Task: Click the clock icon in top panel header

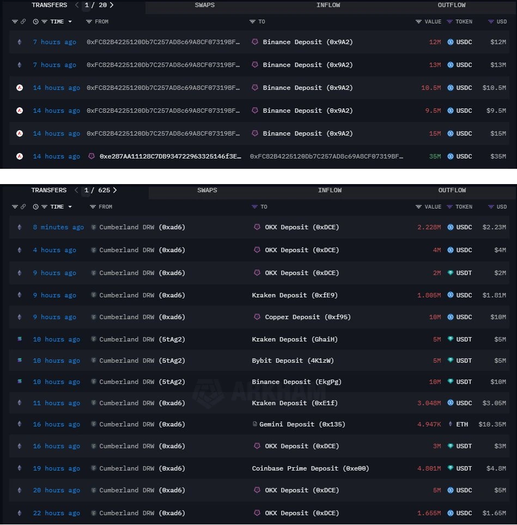Action: pyautogui.click(x=35, y=21)
